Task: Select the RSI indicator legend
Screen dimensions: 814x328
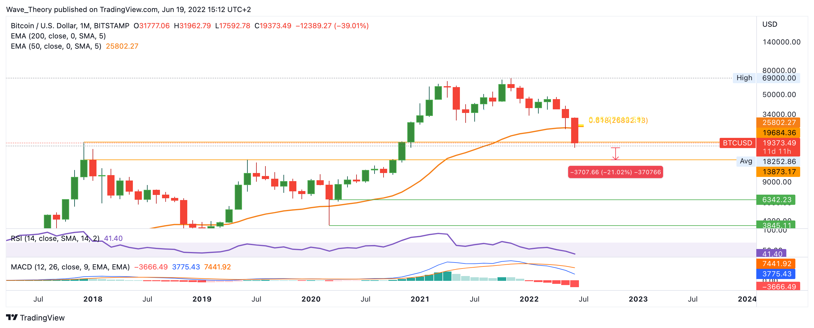Action: coord(55,238)
